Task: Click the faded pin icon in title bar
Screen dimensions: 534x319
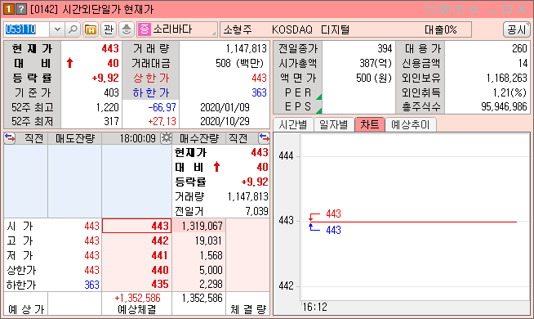Action: 430,9
